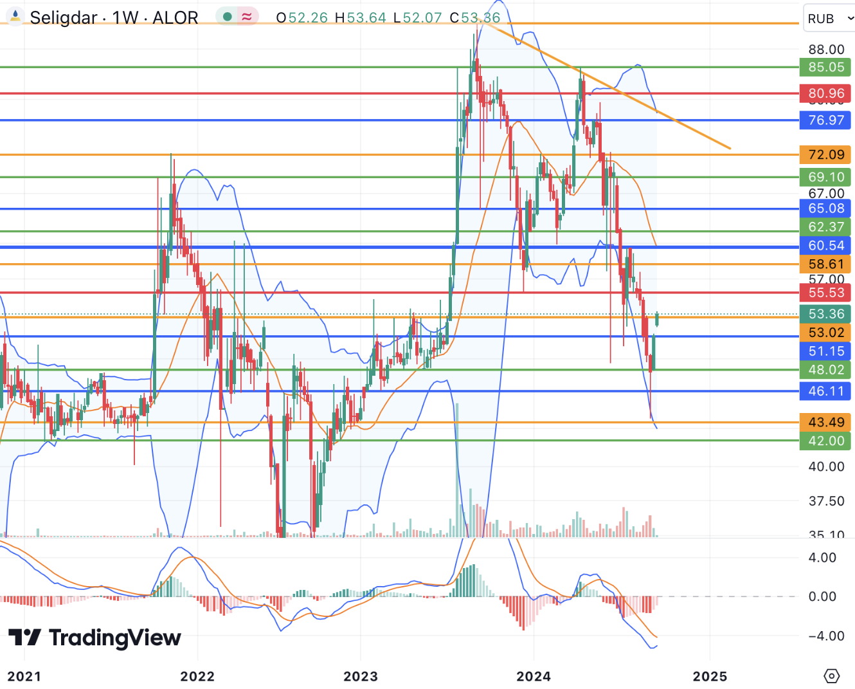Viewport: 855px width, 689px height.
Task: Click the MACD scale value 4.00
Action: pos(822,558)
